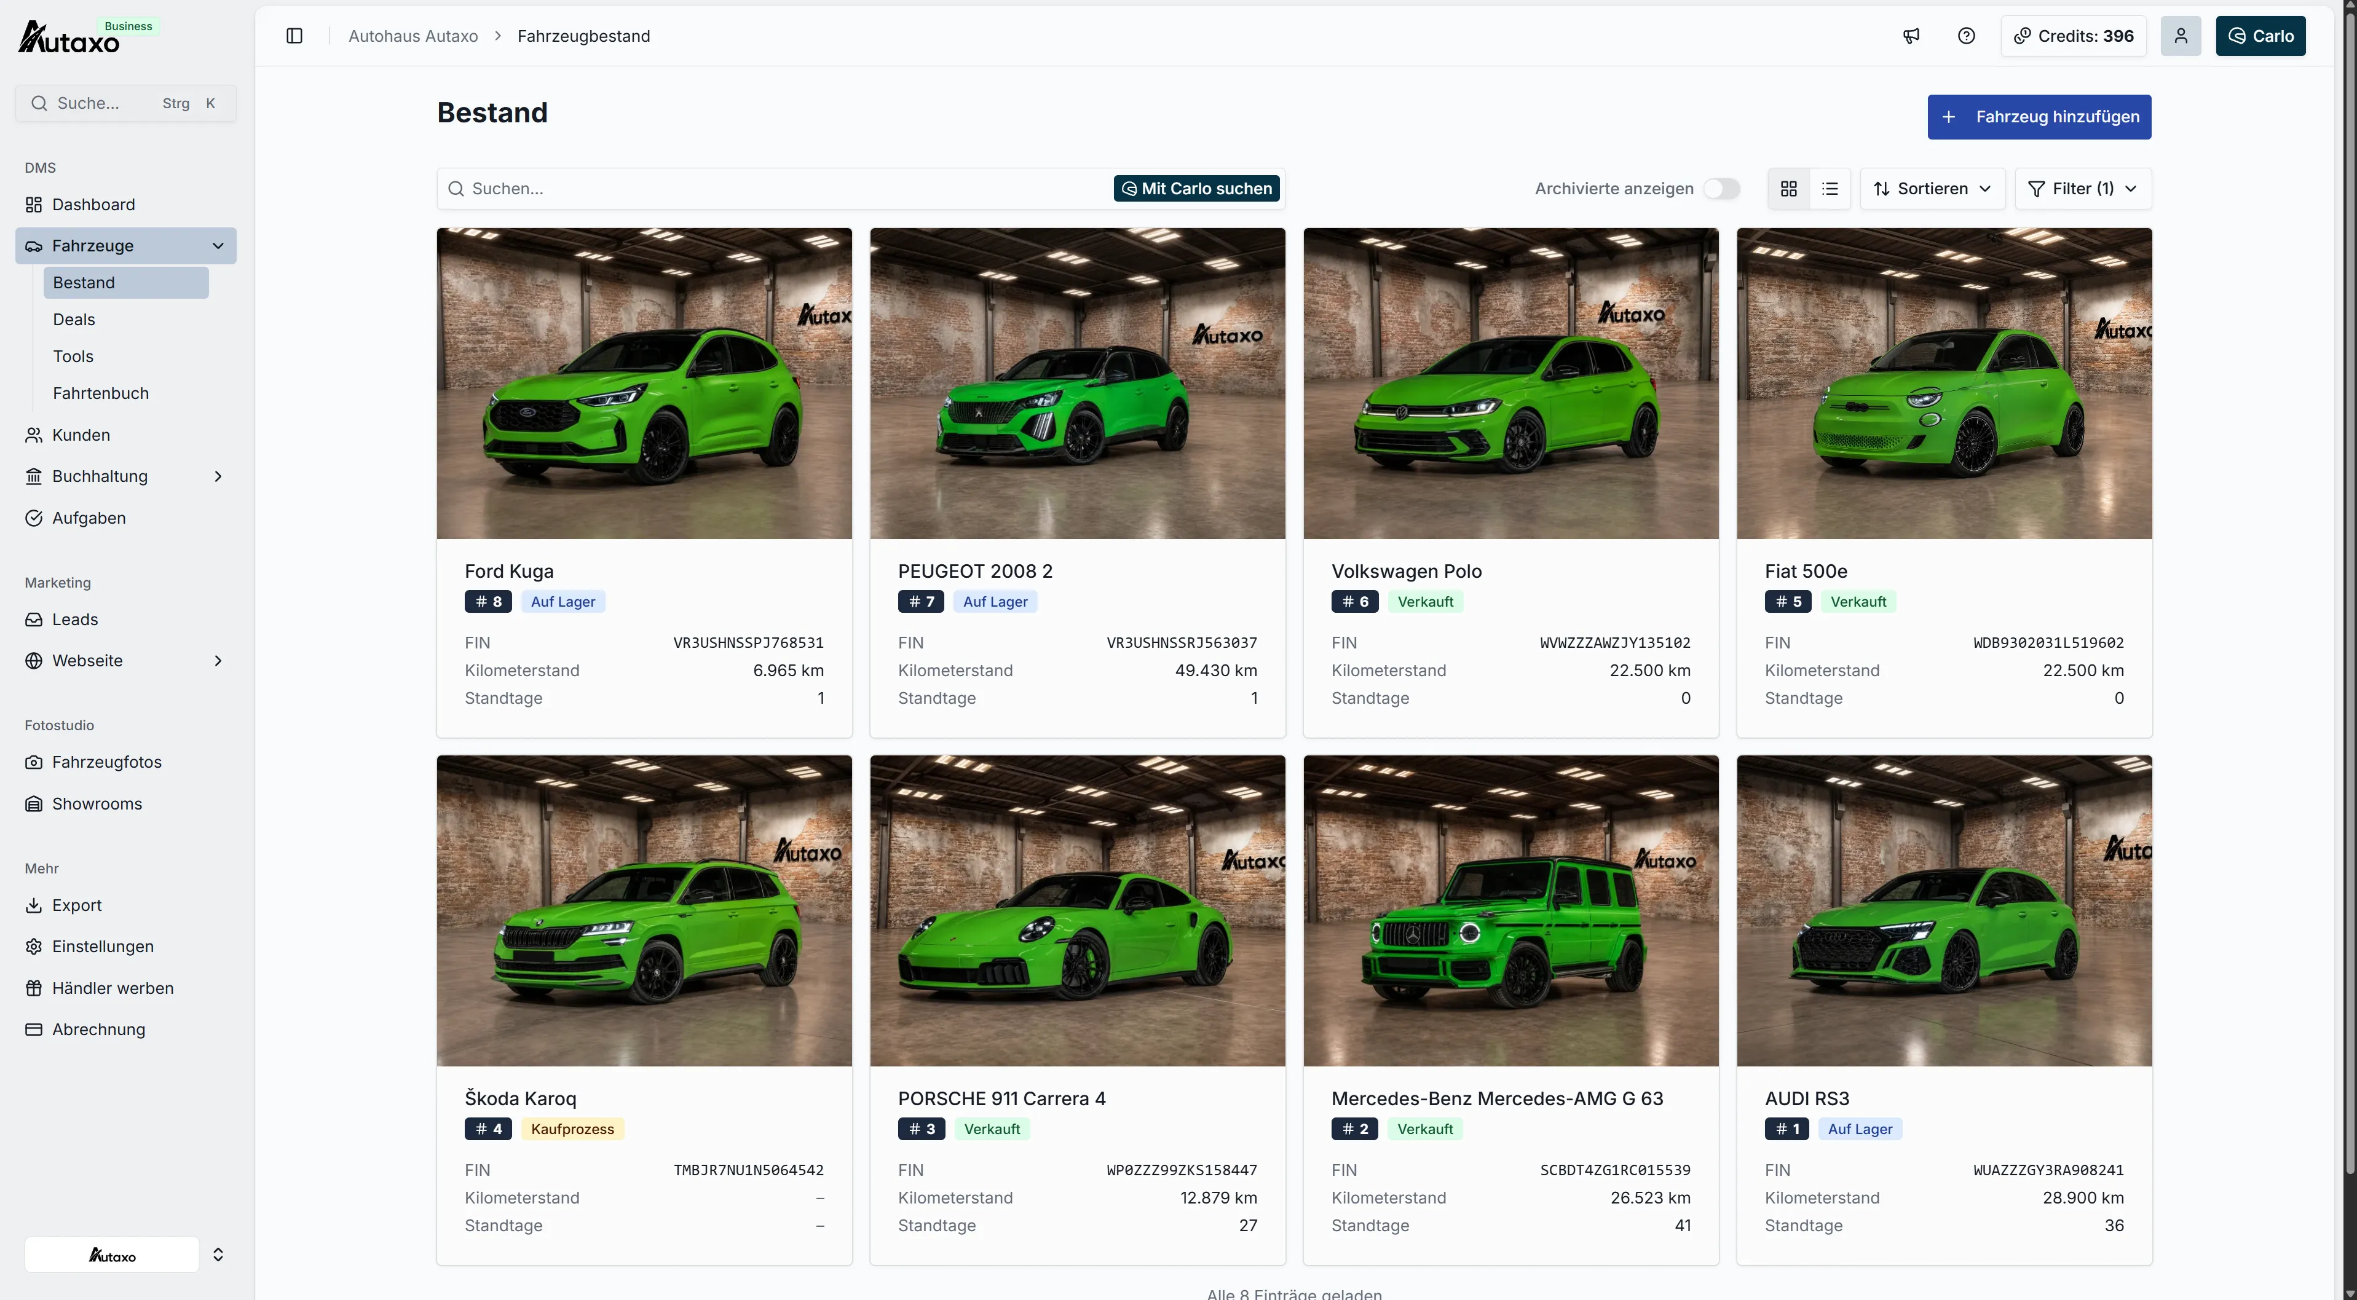Open Leads in the sidebar
This screenshot has height=1300, width=2357.
125,620
